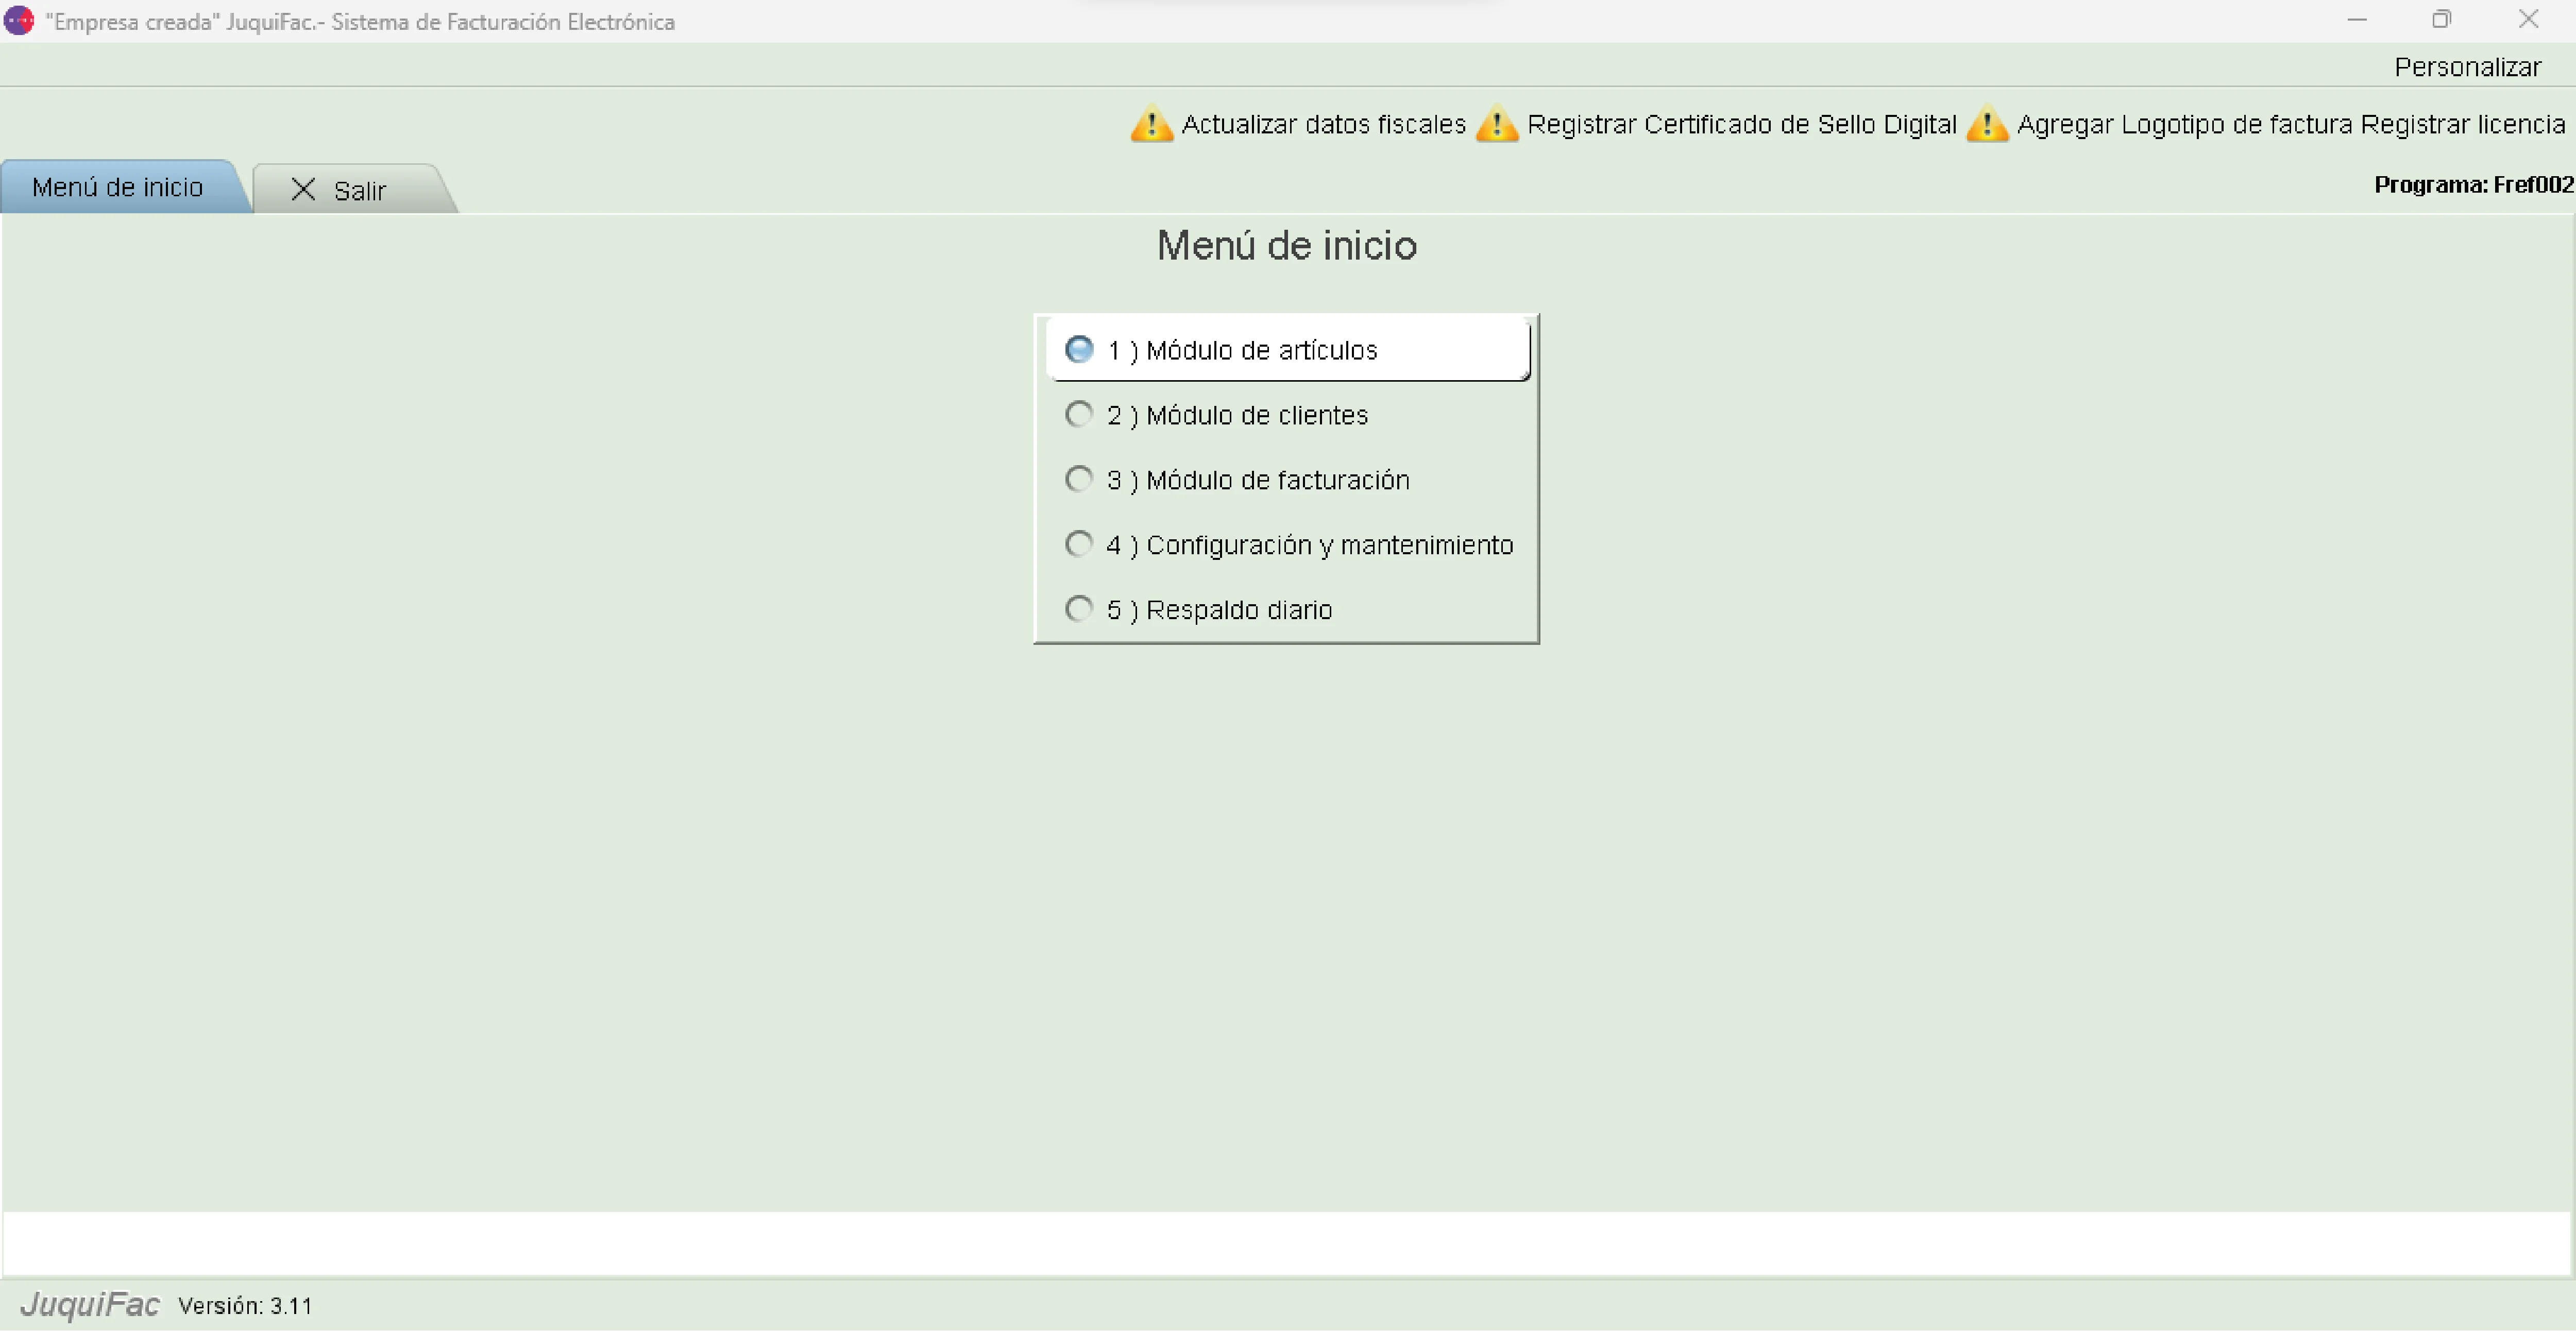Viewport: 2576px width, 1331px height.
Task: Click the Registrar licencia link
Action: click(2463, 124)
